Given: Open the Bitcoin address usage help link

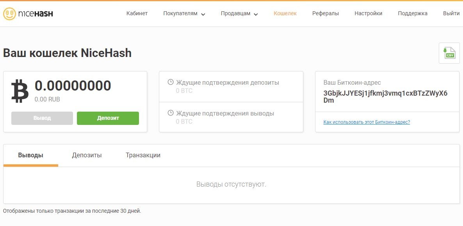Looking at the screenshot, I should click(367, 122).
